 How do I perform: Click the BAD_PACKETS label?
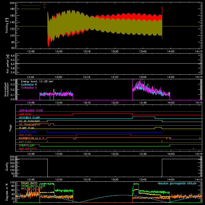pyautogui.click(x=28, y=149)
